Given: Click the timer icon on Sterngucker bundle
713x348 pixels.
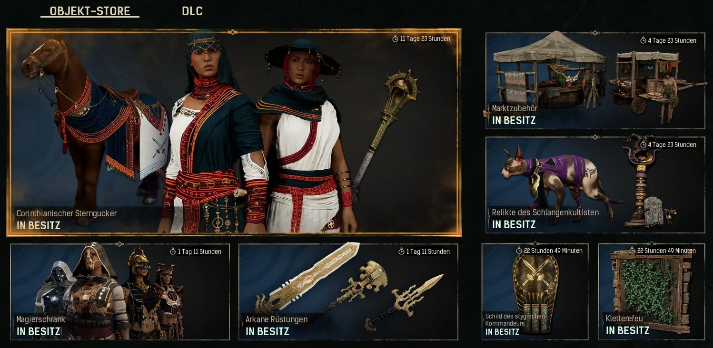Looking at the screenshot, I should tap(395, 39).
